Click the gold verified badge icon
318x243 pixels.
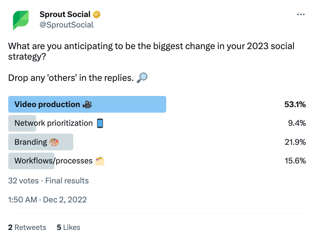(x=97, y=14)
